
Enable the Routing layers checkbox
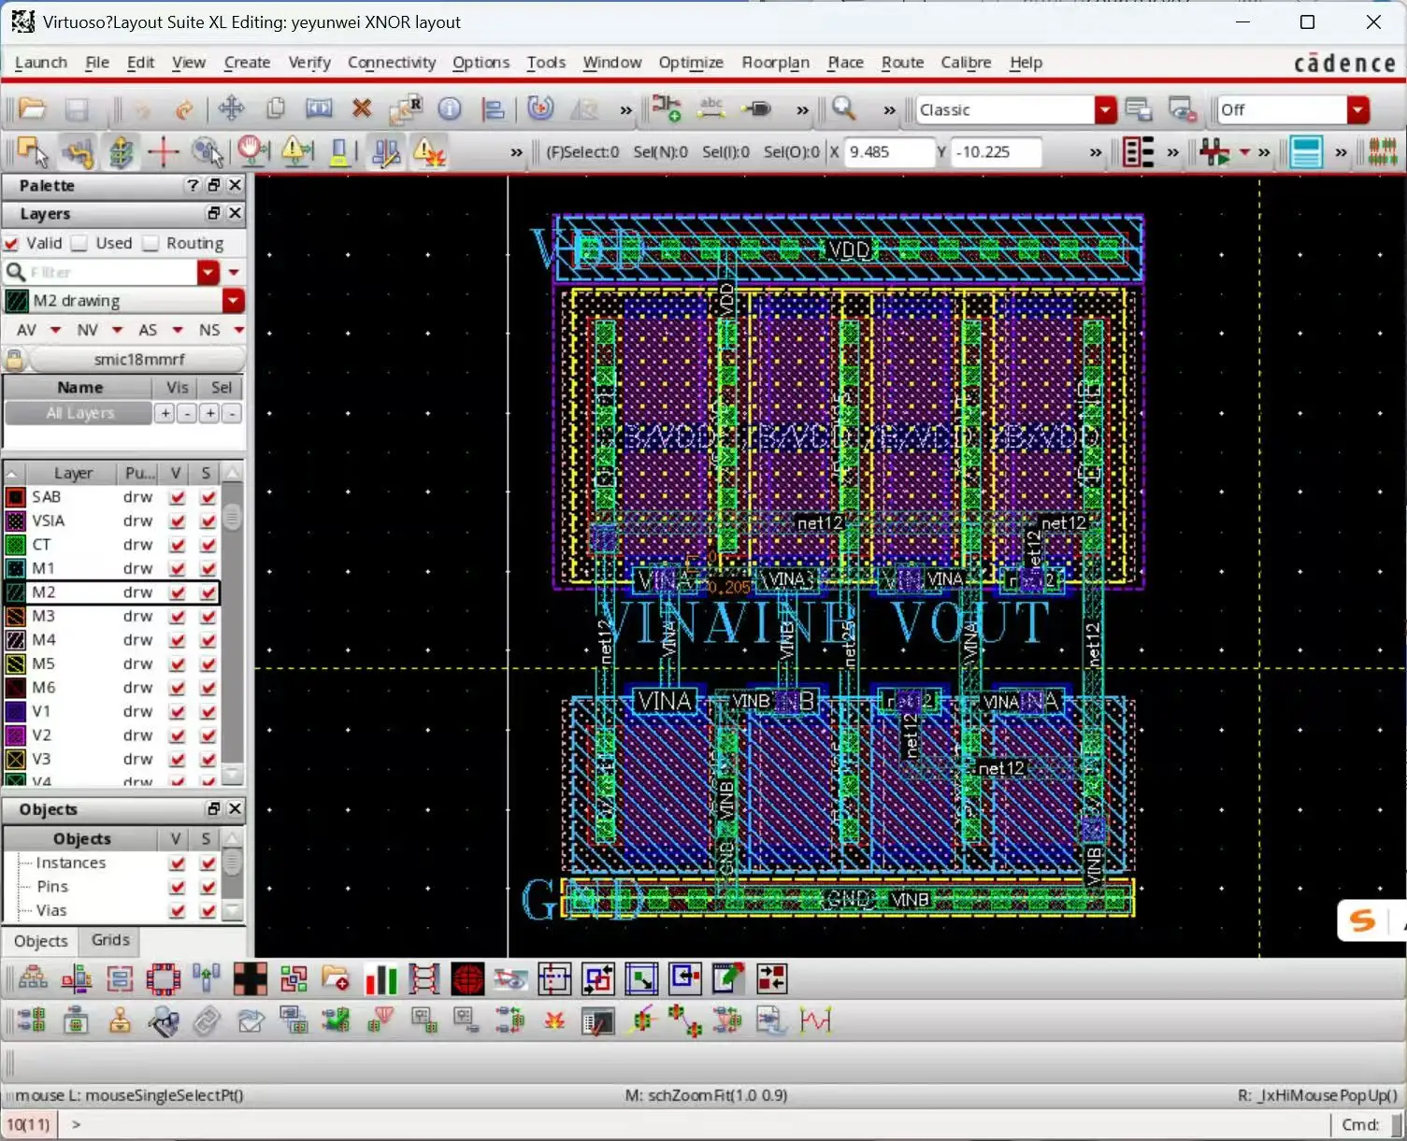151,243
